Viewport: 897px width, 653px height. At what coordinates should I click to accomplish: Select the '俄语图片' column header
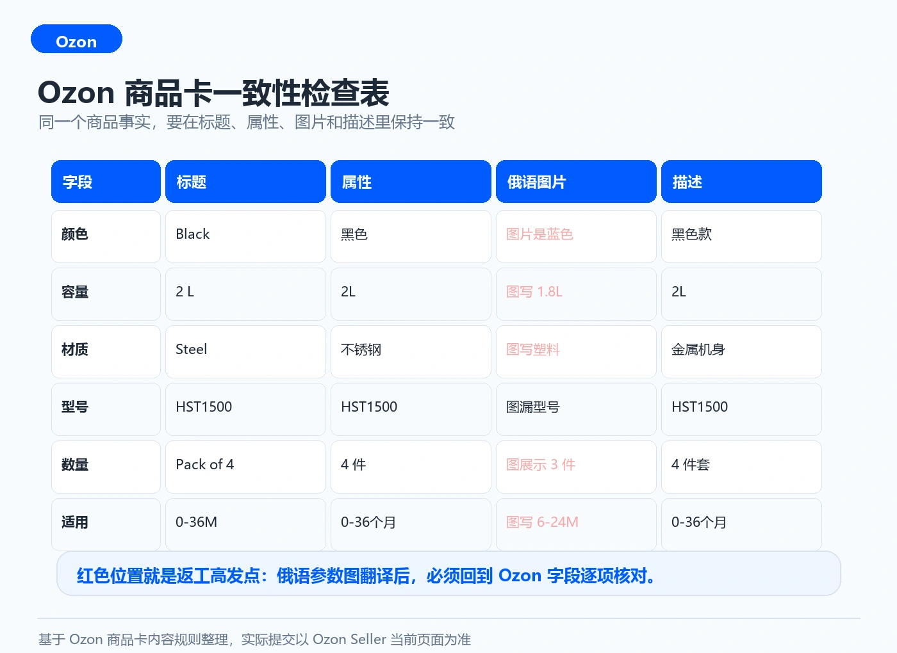(x=576, y=182)
